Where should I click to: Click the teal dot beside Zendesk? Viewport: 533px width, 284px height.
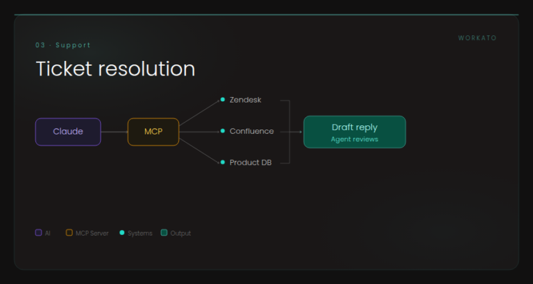[x=223, y=100]
